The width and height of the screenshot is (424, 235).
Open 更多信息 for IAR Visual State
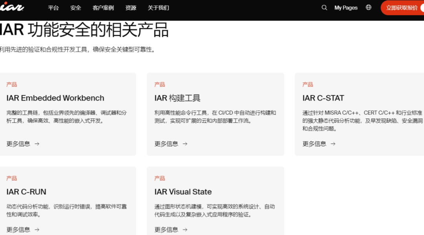click(x=171, y=230)
